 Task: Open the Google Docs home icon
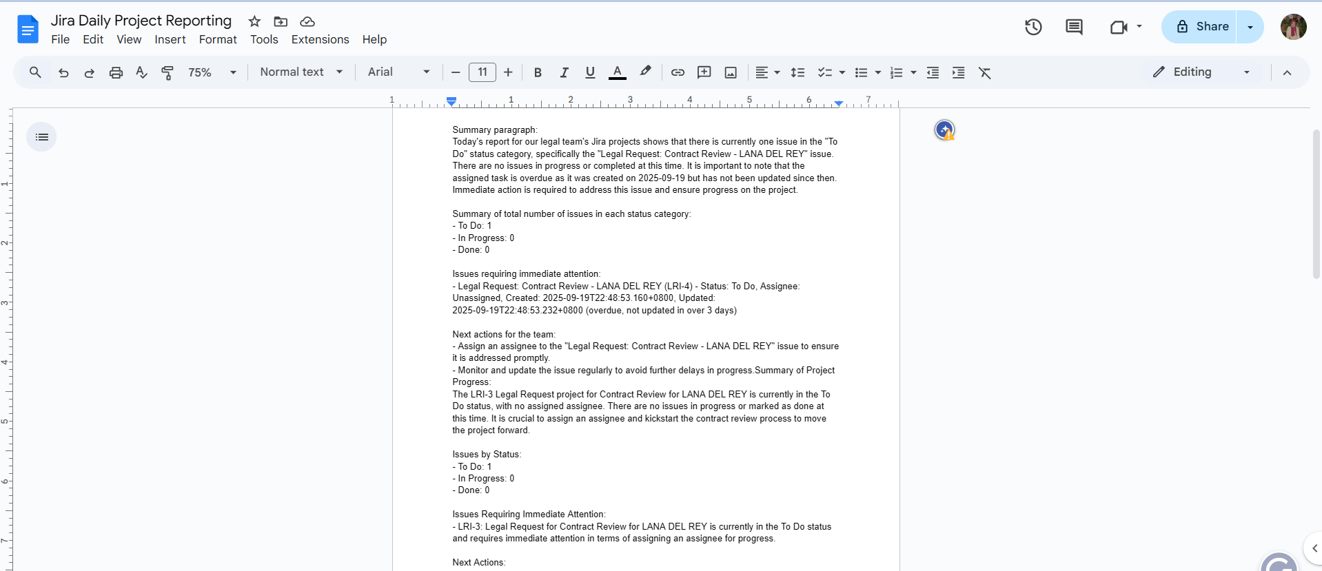click(28, 30)
